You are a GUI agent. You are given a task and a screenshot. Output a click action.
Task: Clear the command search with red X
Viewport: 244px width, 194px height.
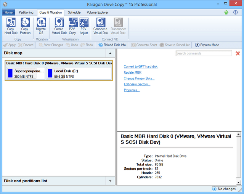click(238, 53)
